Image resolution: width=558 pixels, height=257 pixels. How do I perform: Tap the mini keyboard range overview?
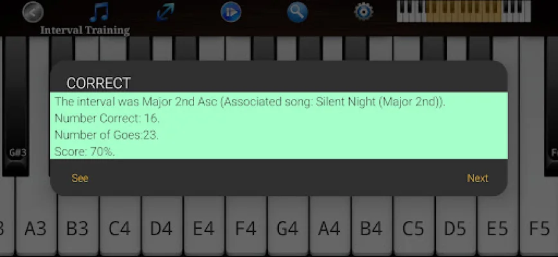(x=464, y=12)
